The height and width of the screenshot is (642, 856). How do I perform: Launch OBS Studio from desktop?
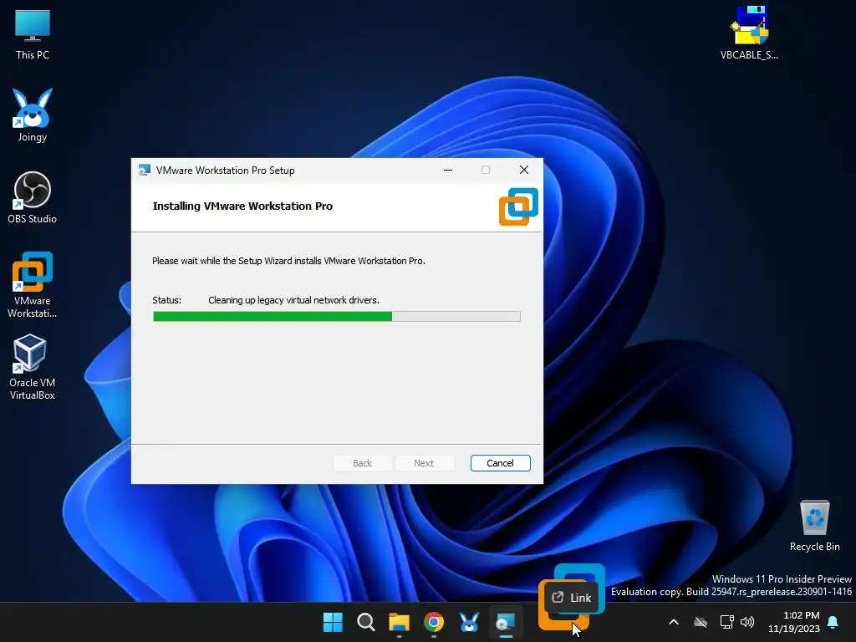click(33, 197)
